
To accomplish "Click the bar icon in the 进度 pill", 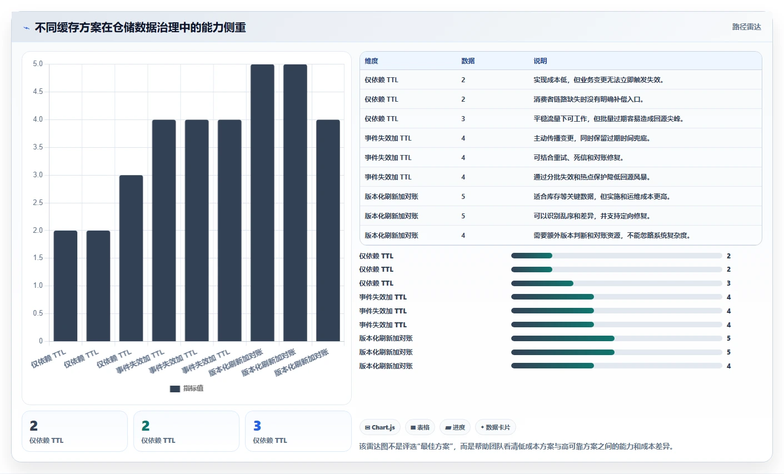I will (x=448, y=428).
